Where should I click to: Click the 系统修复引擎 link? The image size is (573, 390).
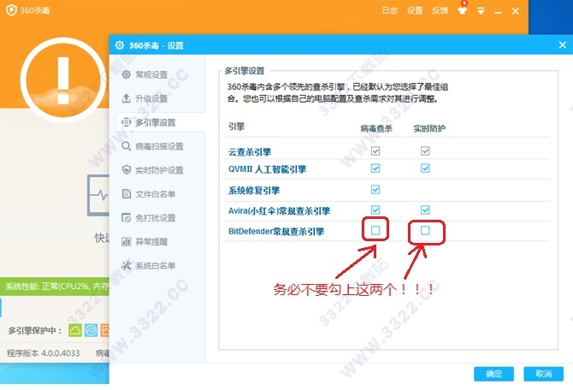pyautogui.click(x=254, y=191)
